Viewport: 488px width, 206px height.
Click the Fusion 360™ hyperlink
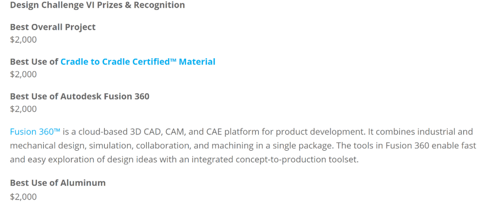pos(35,131)
